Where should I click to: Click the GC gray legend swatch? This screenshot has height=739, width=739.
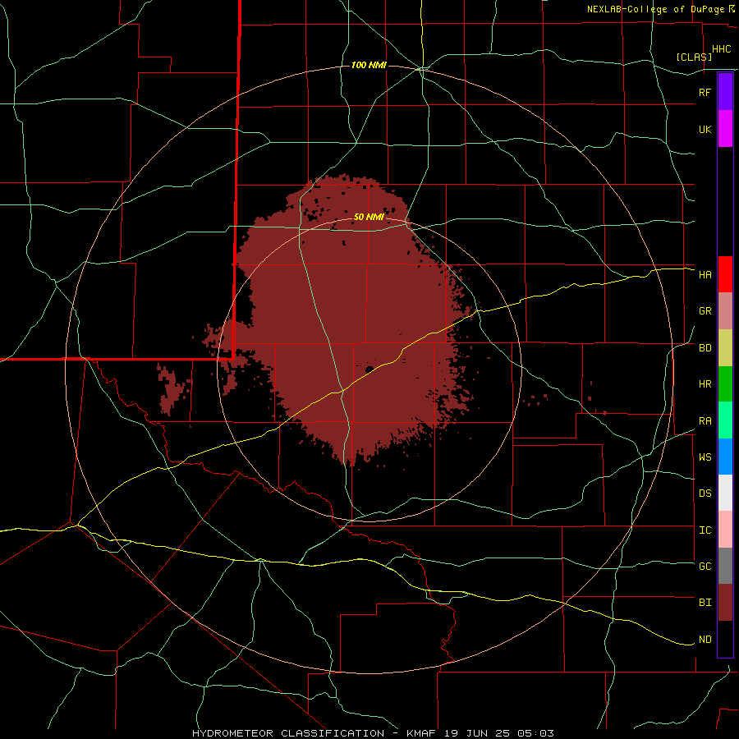click(725, 566)
